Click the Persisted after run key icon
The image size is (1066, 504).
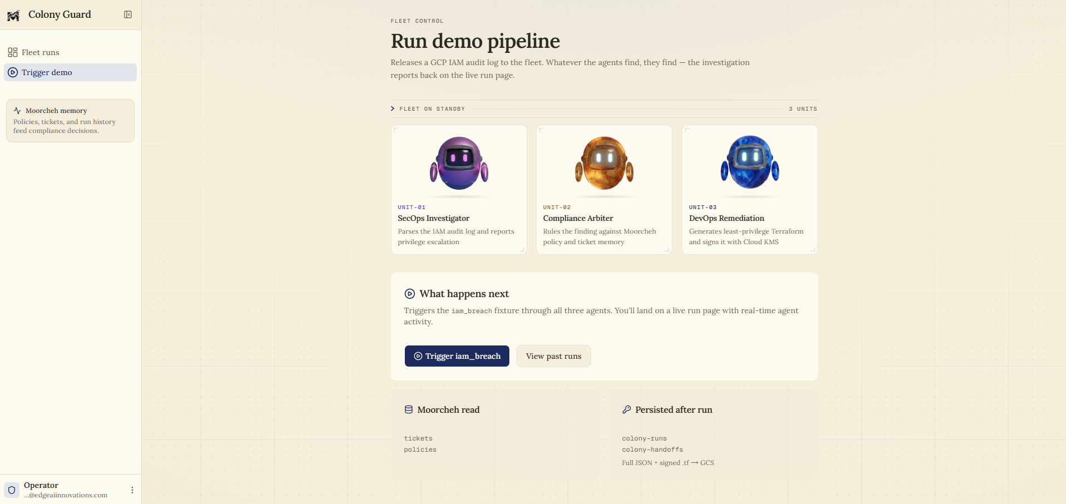click(627, 409)
